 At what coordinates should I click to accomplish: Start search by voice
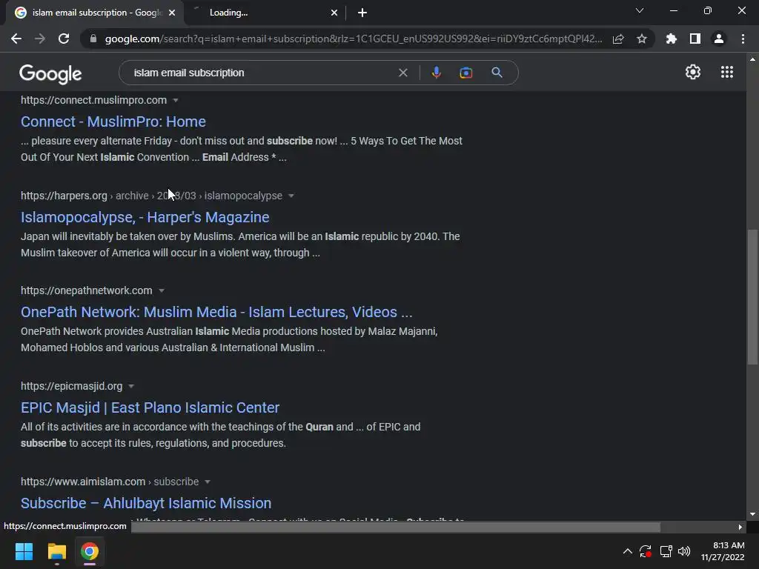pyautogui.click(x=436, y=73)
